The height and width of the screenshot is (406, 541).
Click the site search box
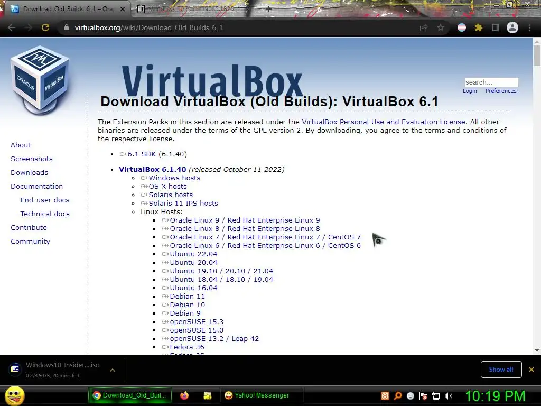491,82
